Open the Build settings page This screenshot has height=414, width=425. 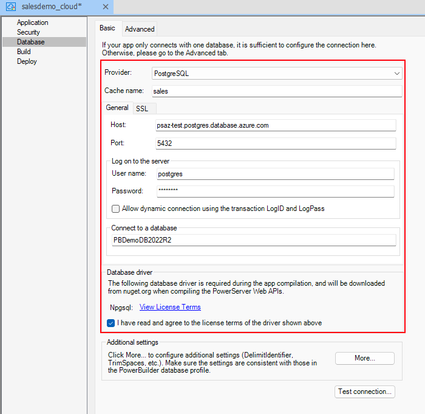pyautogui.click(x=24, y=52)
